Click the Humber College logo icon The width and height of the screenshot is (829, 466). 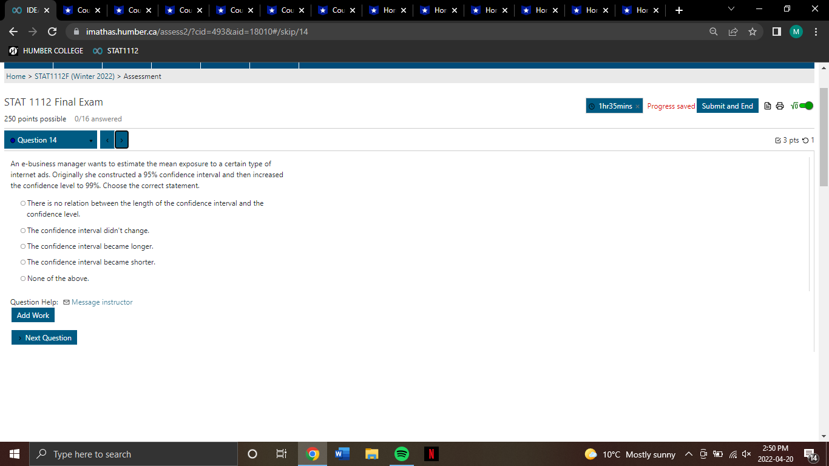click(x=12, y=51)
